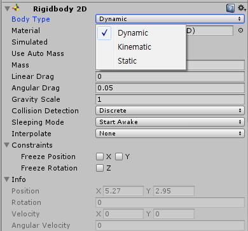Choose Static body type
This screenshot has height=231, width=248.
141,61
